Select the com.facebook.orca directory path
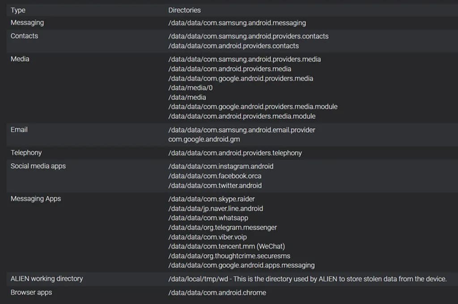 (215, 176)
